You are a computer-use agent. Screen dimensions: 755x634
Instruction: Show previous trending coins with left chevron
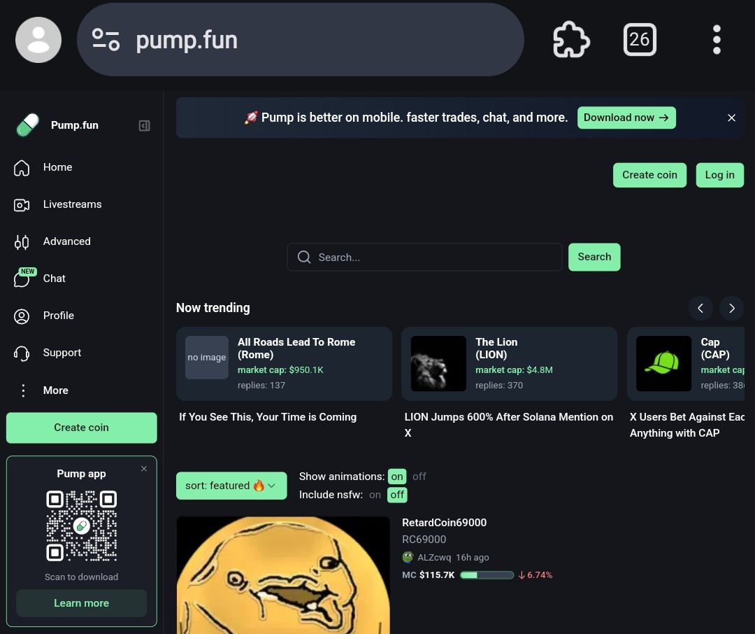tap(700, 308)
